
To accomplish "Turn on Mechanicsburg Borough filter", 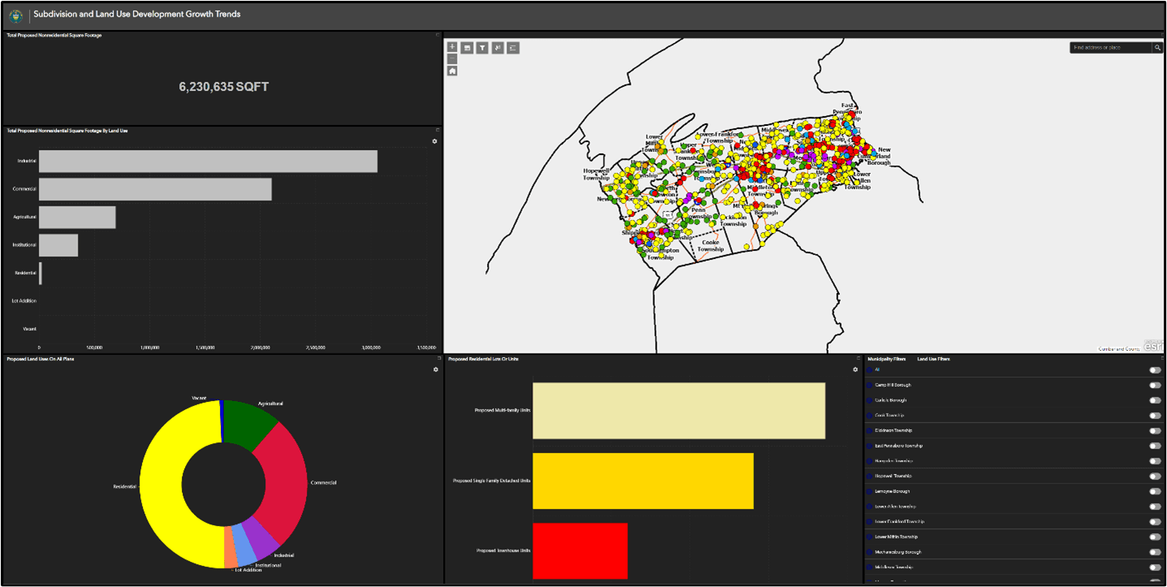I will pyautogui.click(x=1154, y=552).
